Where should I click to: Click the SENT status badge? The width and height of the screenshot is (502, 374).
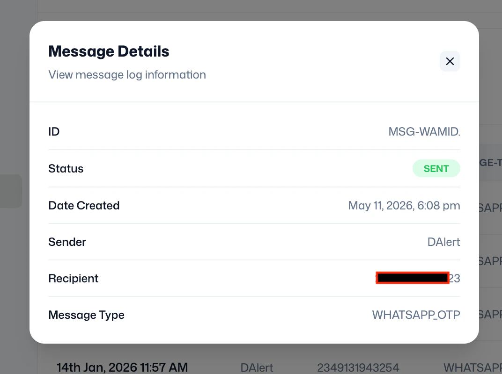click(x=436, y=168)
